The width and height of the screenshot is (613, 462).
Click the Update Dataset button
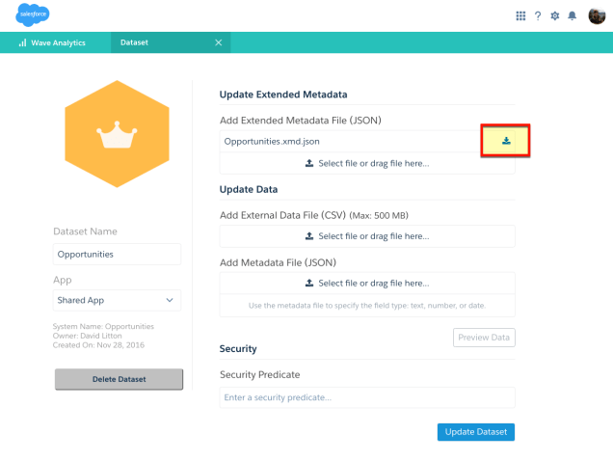tap(475, 431)
